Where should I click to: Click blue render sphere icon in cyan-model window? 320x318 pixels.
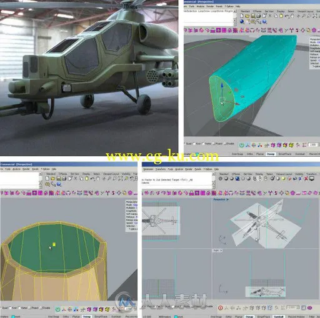pos(242,21)
